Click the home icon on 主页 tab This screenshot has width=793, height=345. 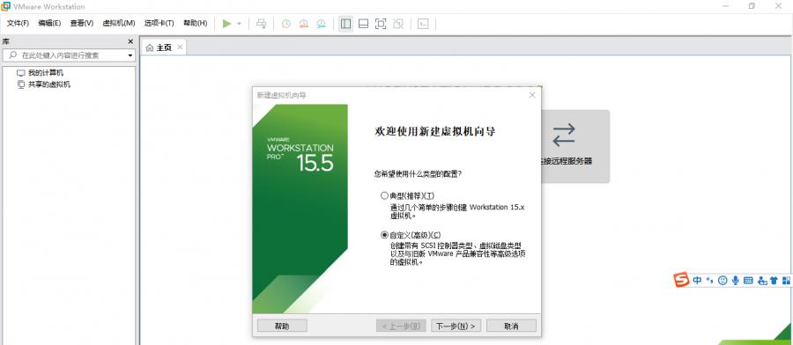tap(150, 48)
